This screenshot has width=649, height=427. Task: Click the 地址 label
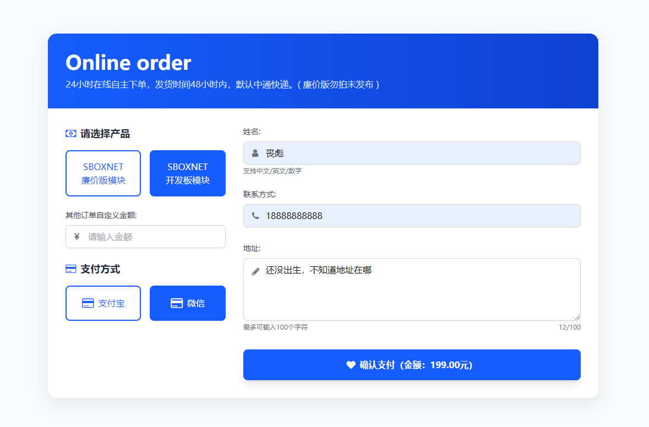point(252,248)
